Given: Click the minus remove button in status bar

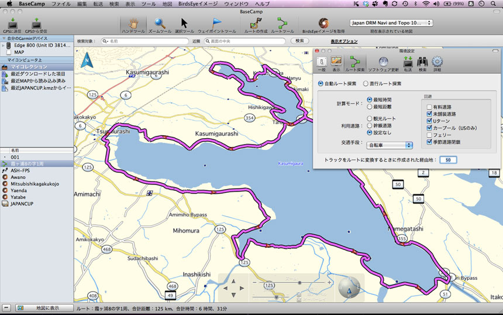Looking at the screenshot, I should point(6,308).
